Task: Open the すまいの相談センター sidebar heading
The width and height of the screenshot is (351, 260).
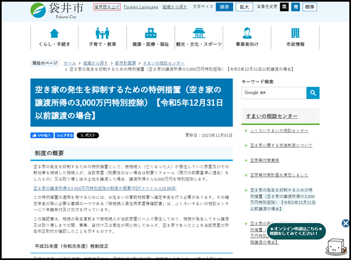Action: pyautogui.click(x=272, y=116)
